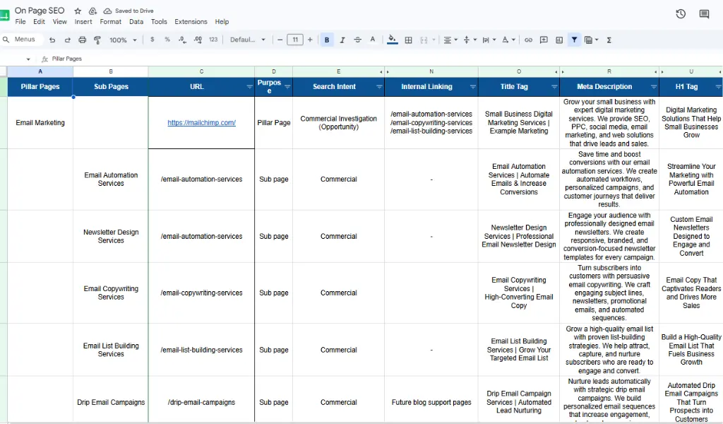This screenshot has width=723, height=424.
Task: Search the Menus box
Action: pyautogui.click(x=22, y=40)
